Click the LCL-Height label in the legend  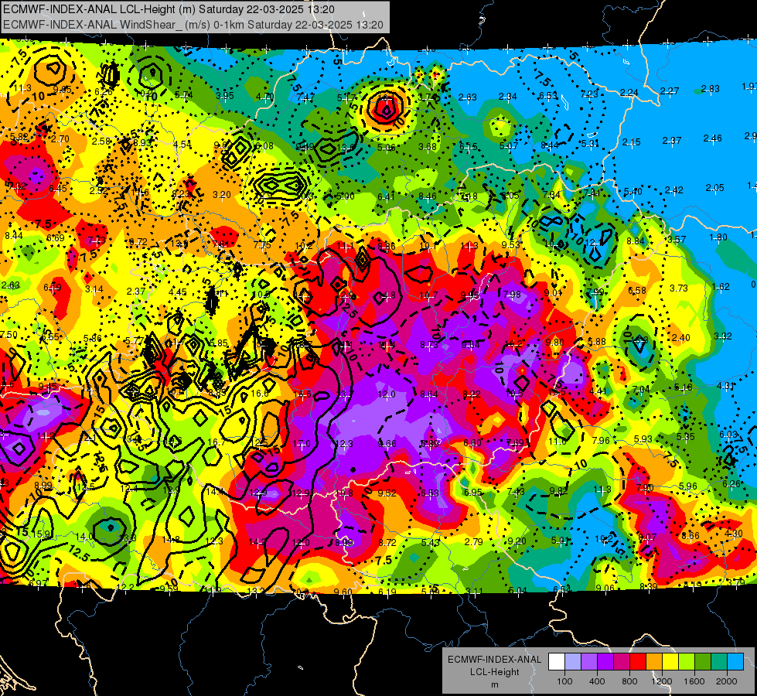pyautogui.click(x=494, y=672)
